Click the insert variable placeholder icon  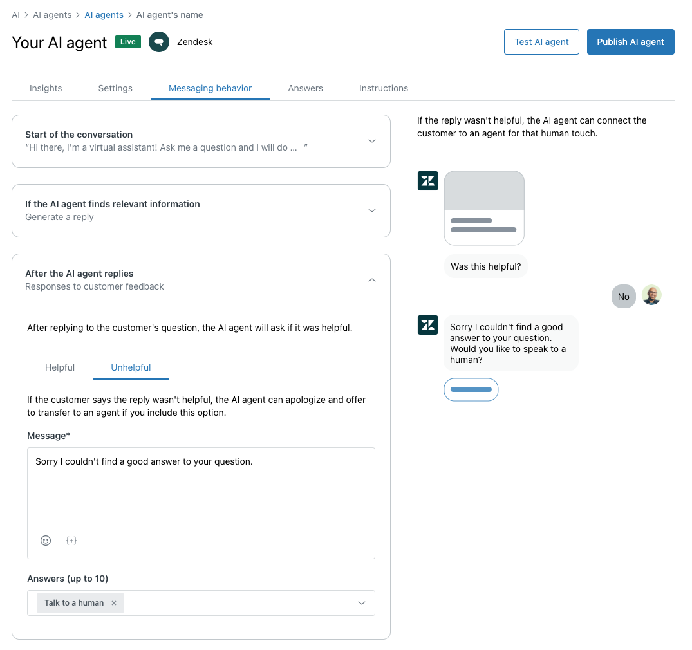[x=71, y=541]
